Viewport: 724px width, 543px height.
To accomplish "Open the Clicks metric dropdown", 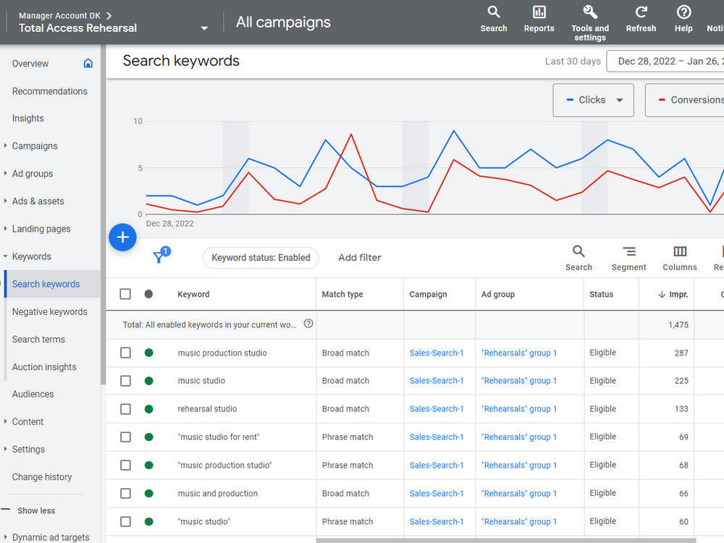I will [594, 100].
